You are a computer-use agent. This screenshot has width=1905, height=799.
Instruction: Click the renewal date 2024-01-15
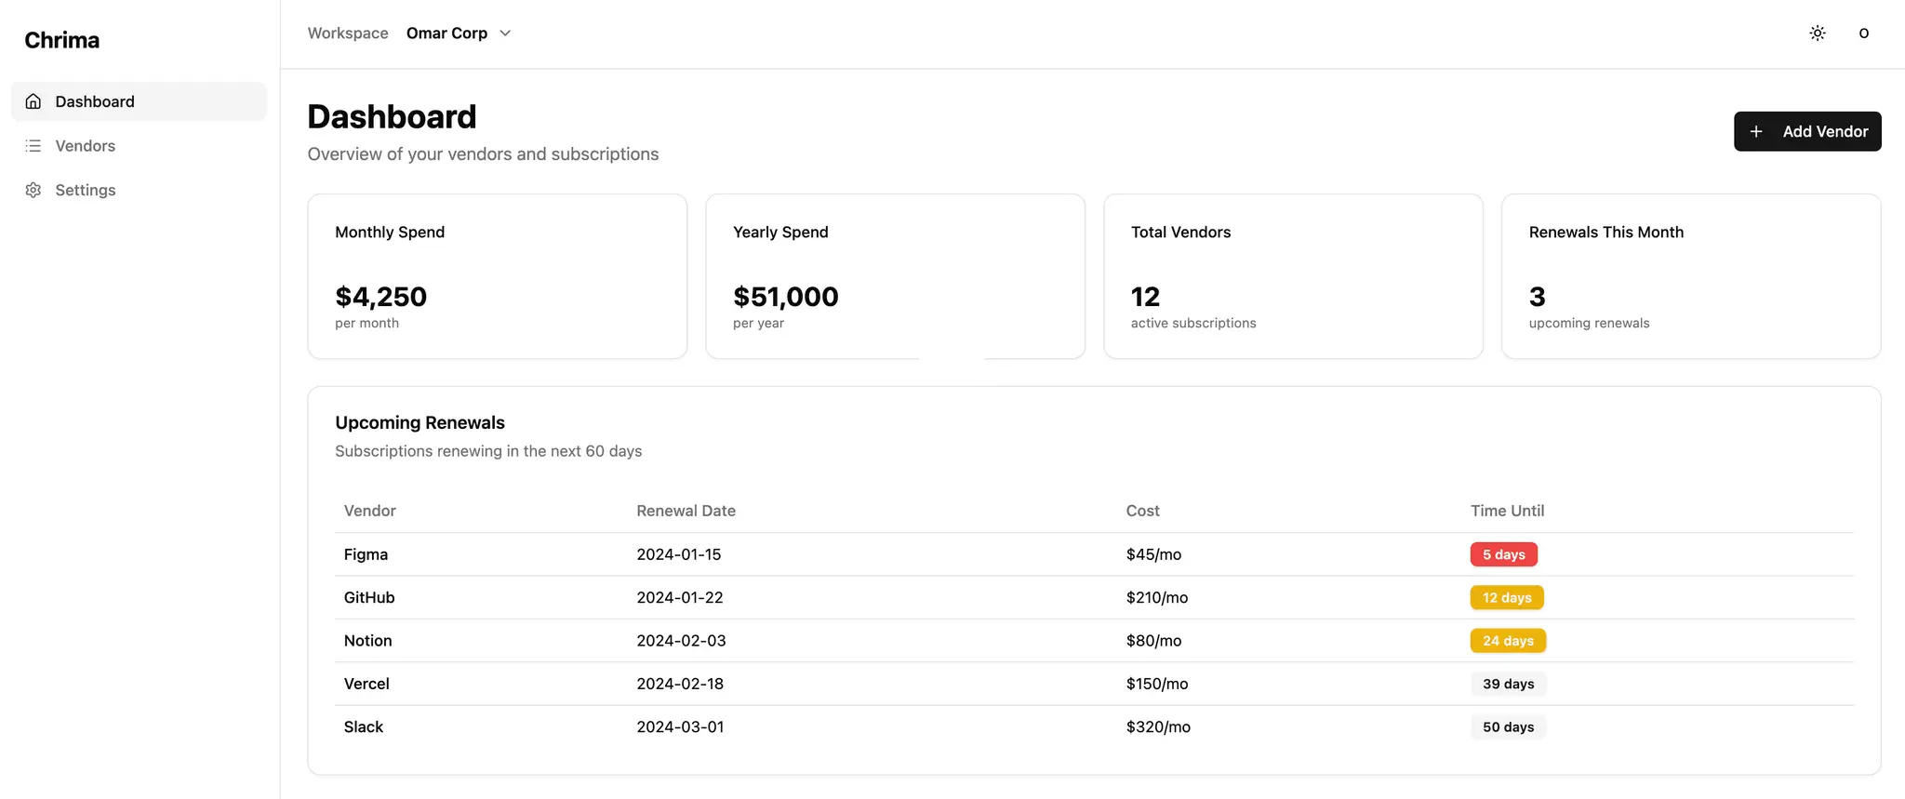pyautogui.click(x=679, y=554)
